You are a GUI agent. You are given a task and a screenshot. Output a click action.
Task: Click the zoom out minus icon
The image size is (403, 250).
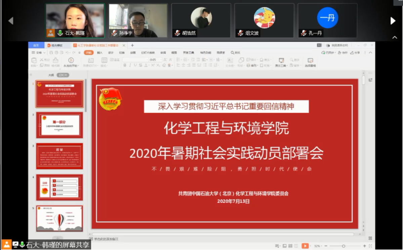point(326,246)
